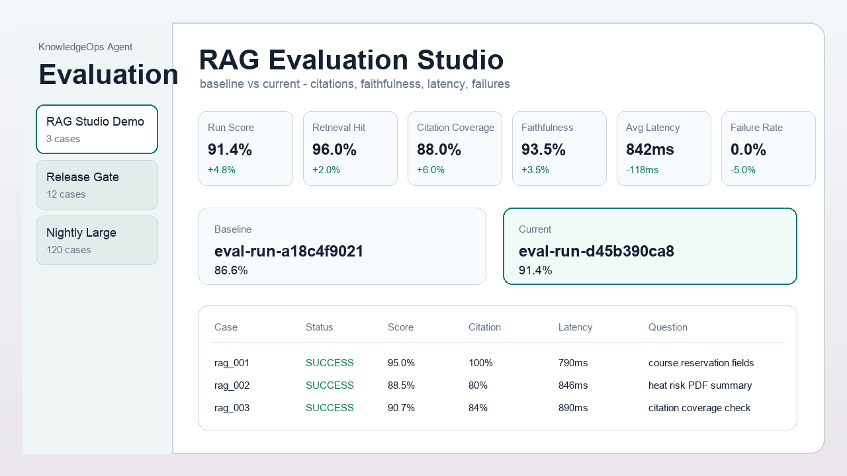Click the 80% citation cell

click(x=478, y=385)
